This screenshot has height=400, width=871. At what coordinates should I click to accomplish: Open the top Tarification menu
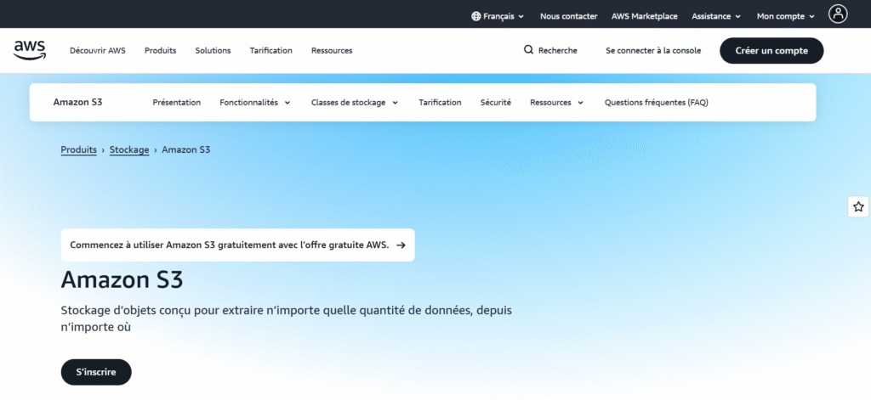click(271, 50)
